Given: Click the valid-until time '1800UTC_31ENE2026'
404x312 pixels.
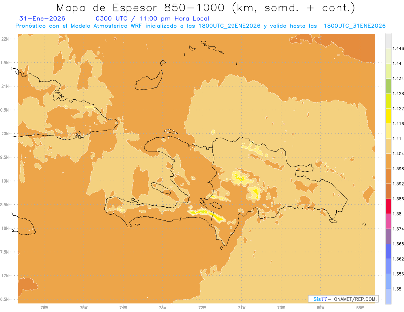Looking at the screenshot, I should (x=355, y=26).
